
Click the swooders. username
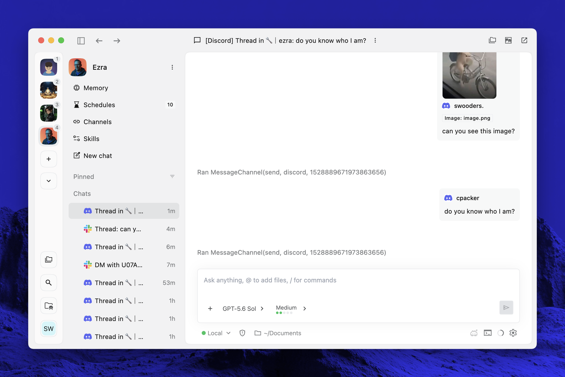pos(468,106)
